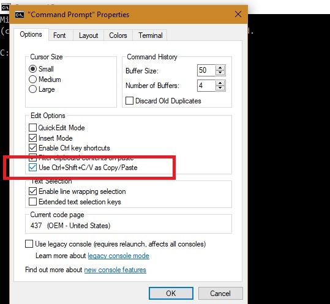Confirm with the OK button
Viewport: 330px width, 304px height.
(171, 293)
